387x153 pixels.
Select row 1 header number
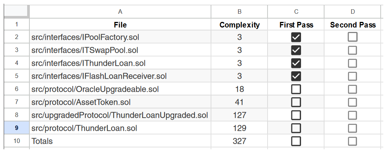tap(16, 25)
